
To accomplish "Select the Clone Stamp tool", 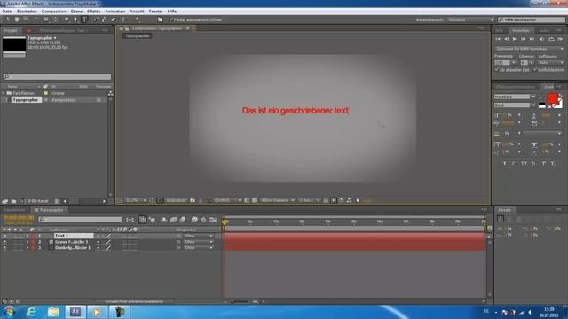I will [x=105, y=19].
